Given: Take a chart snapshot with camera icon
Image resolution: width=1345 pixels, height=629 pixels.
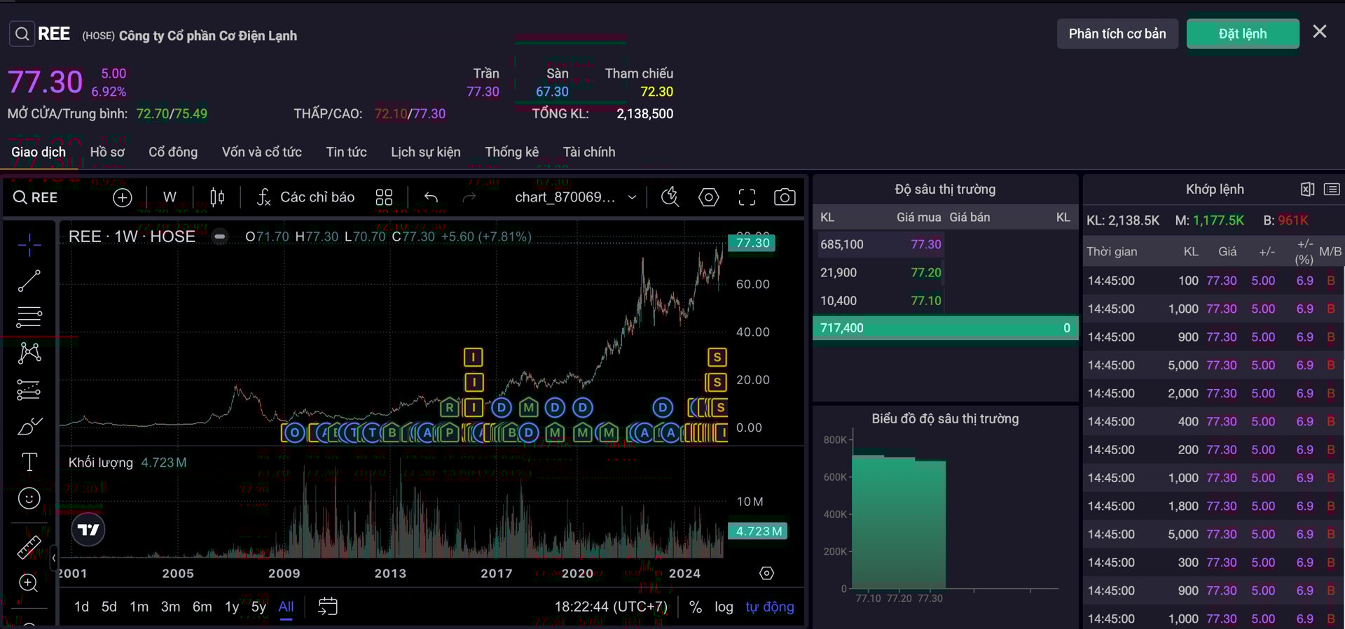Looking at the screenshot, I should pos(785,197).
